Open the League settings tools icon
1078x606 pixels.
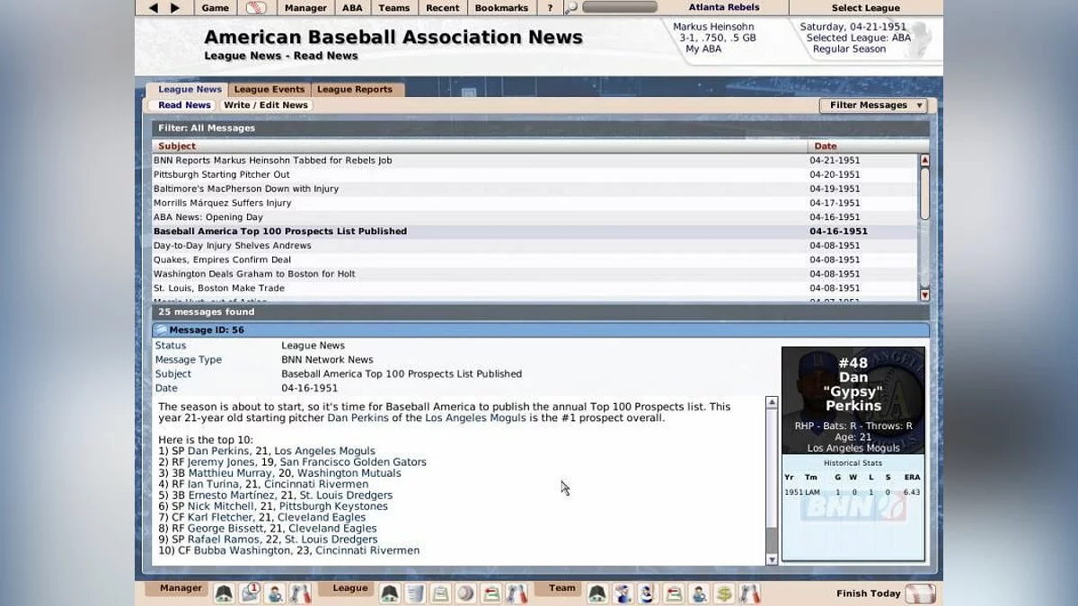517,593
